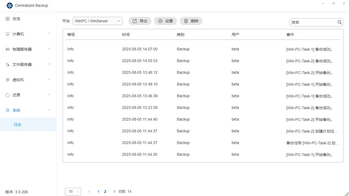The width and height of the screenshot is (349, 196).
Task: Open the 文件服务器 file server section
Action: 7,64
